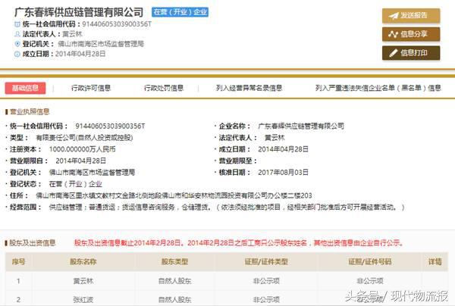Screen dimensions: 455x306
Task: Click the info icon beside 成立日期
Action: (x=17, y=54)
